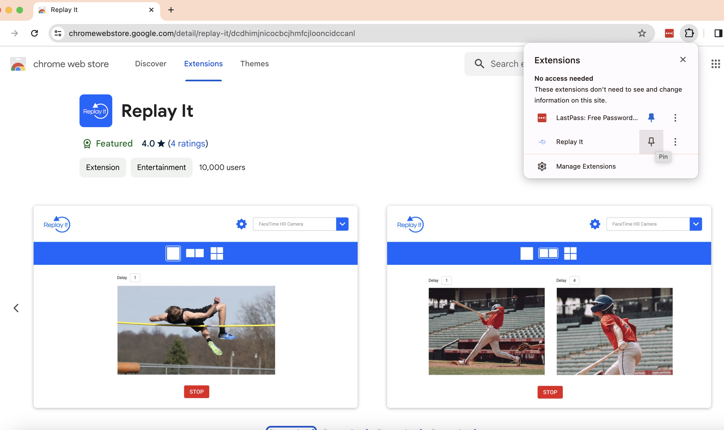
Task: Open the 4 ratings link
Action: [x=188, y=144]
